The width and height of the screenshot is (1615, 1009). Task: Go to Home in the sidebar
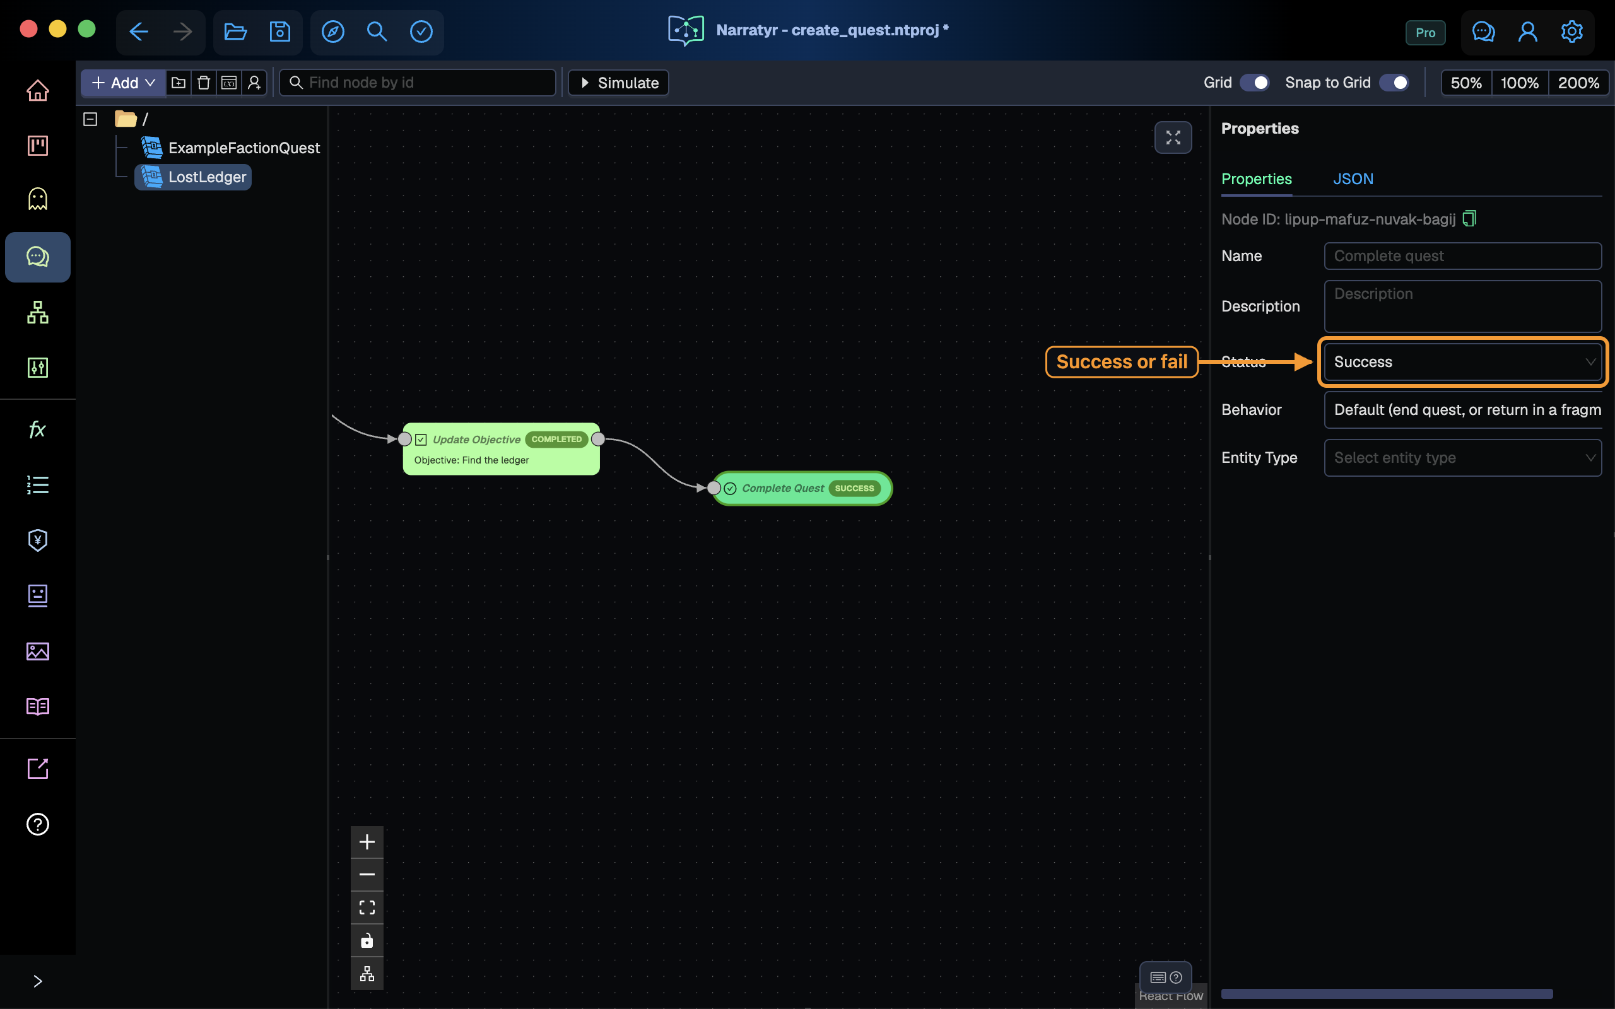pos(37,90)
